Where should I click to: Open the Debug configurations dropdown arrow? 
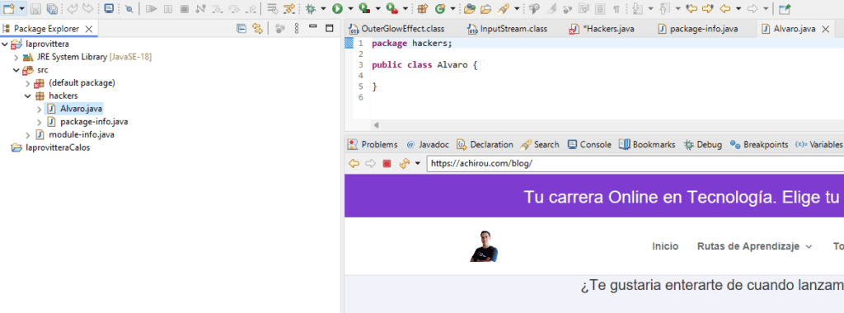(x=323, y=8)
